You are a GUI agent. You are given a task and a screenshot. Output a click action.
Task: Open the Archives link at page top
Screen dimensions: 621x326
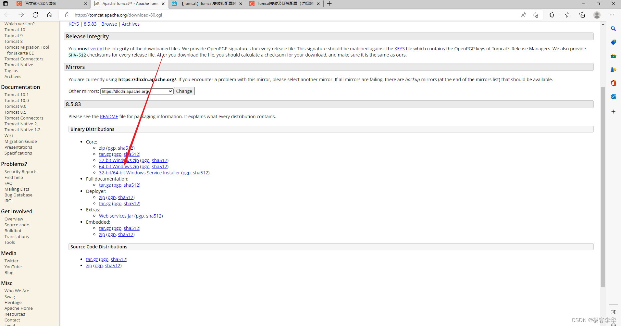click(x=130, y=24)
